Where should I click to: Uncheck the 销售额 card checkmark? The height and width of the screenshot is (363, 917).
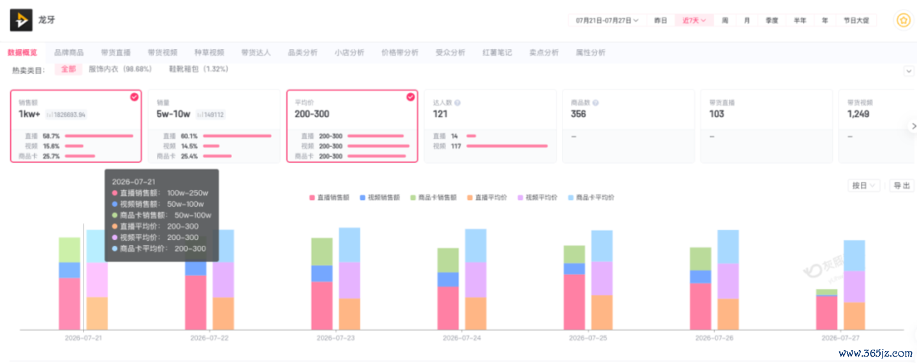point(134,97)
